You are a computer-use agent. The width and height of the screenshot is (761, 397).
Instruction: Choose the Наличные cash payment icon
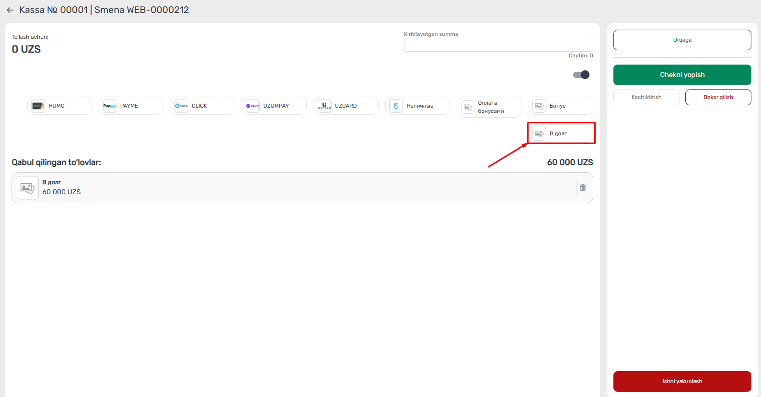pos(396,106)
